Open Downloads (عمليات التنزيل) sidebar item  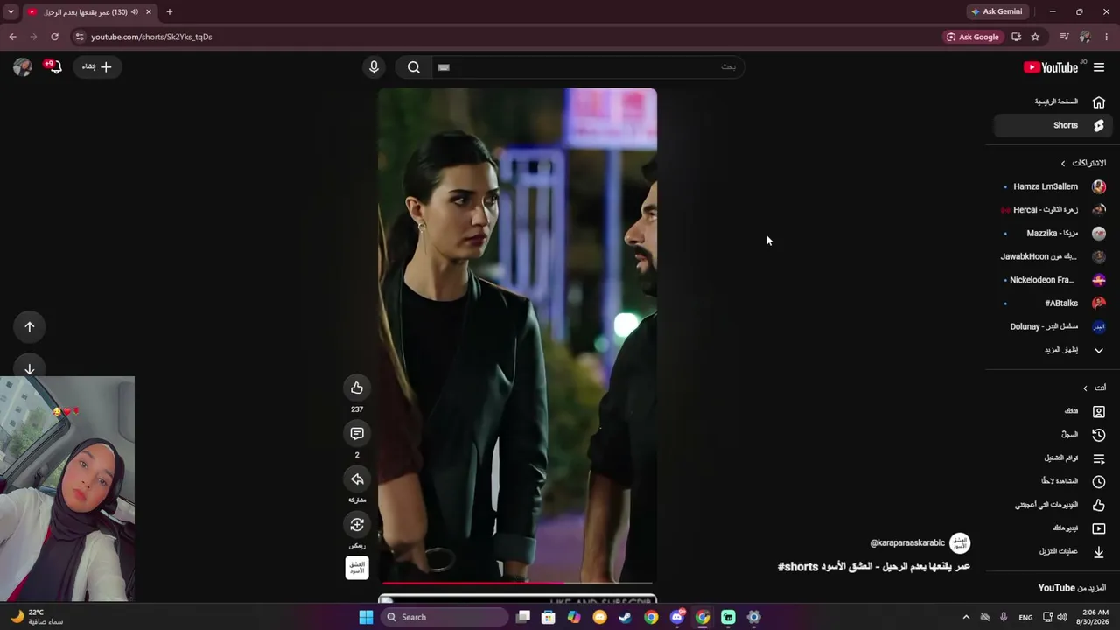coord(1053,552)
